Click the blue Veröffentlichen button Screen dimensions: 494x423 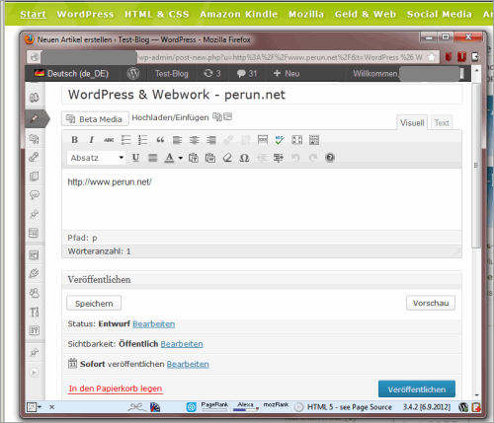[x=417, y=389]
